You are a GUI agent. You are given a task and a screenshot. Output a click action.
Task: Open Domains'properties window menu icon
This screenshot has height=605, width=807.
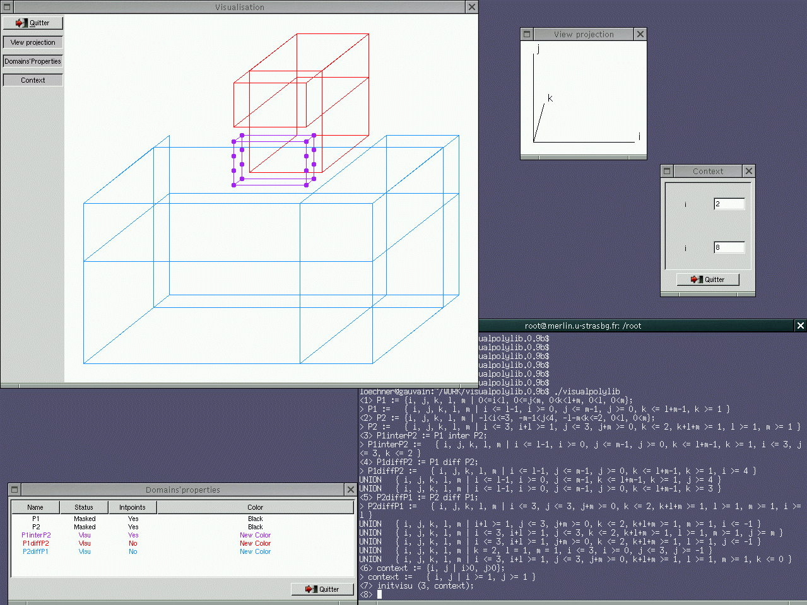pos(15,490)
